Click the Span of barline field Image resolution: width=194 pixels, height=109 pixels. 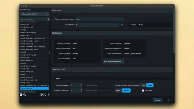coord(105,85)
